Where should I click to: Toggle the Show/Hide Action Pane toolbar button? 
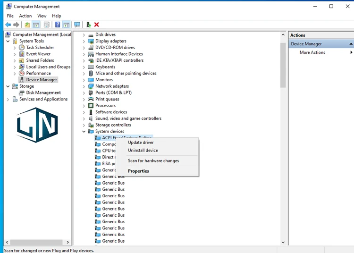pos(66,25)
